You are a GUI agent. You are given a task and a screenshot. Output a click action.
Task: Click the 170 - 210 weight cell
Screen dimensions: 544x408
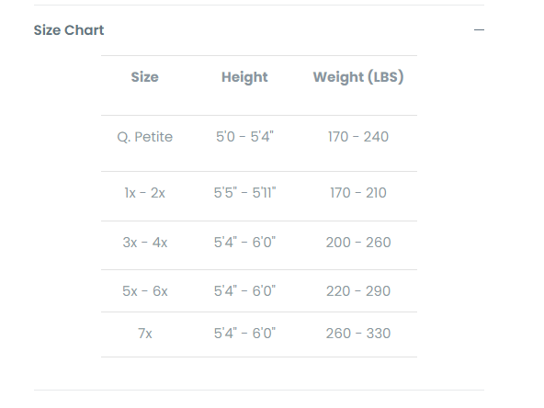click(358, 193)
